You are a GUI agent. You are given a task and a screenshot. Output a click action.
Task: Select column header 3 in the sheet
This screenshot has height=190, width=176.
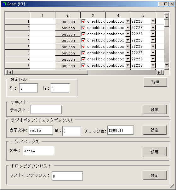click(x=93, y=15)
